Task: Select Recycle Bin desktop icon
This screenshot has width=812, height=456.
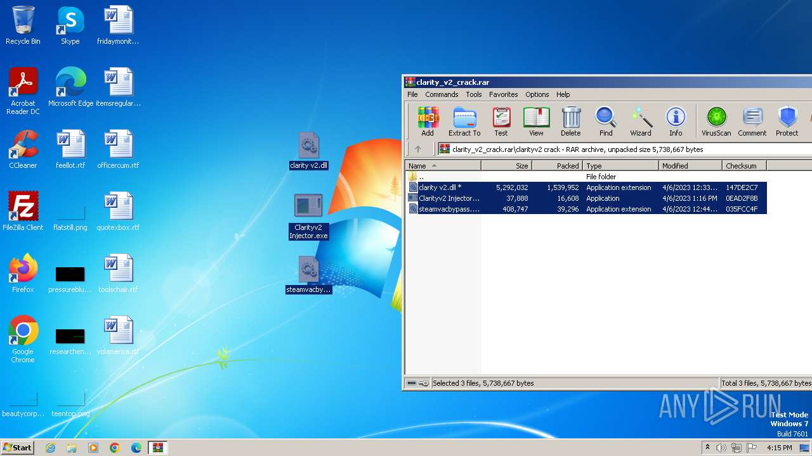Action: click(23, 25)
